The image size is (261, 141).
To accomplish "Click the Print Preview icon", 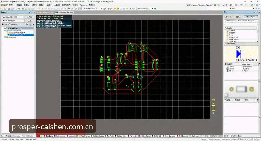I will pos(15,8).
